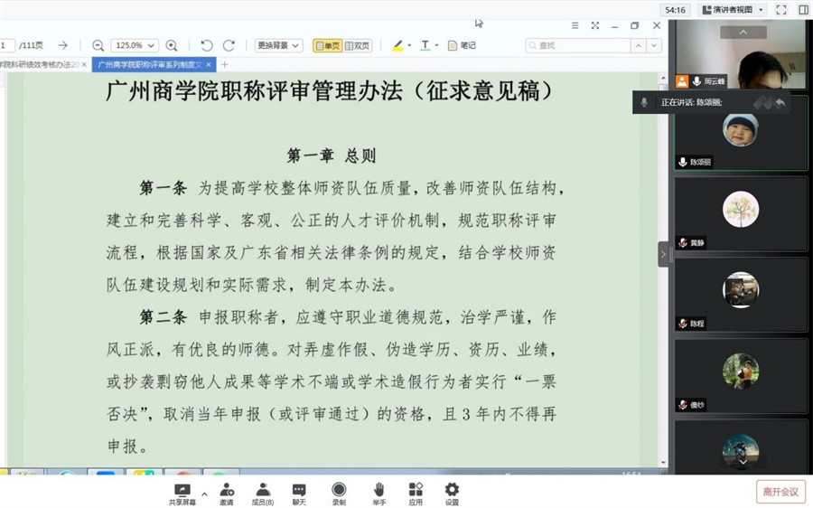Image resolution: width=813 pixels, height=508 pixels.
Task: Click the zoom in magnifier icon
Action: pyautogui.click(x=172, y=45)
